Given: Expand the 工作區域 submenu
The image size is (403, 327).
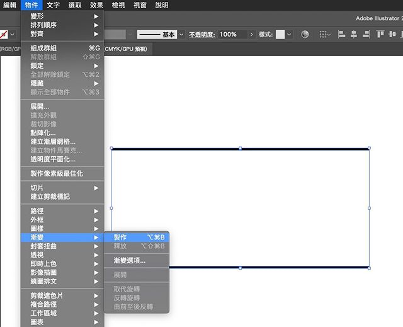Looking at the screenshot, I should pyautogui.click(x=62, y=313).
